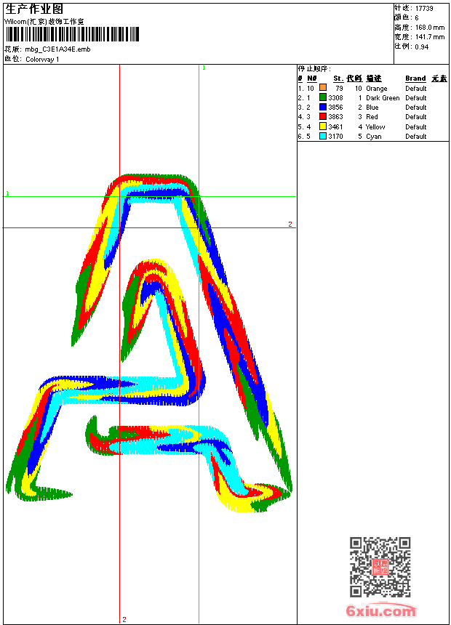Pick the Blue thread color swatch
451x625 pixels.
click(323, 107)
